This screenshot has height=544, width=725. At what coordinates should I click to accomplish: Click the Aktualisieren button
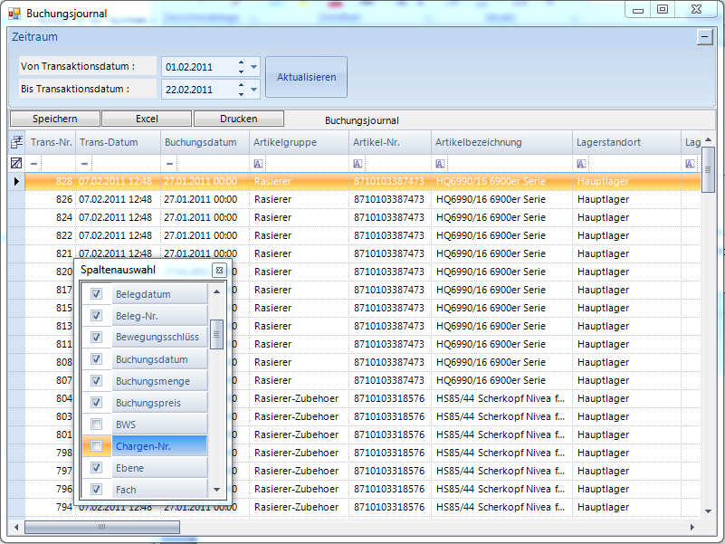click(x=306, y=78)
